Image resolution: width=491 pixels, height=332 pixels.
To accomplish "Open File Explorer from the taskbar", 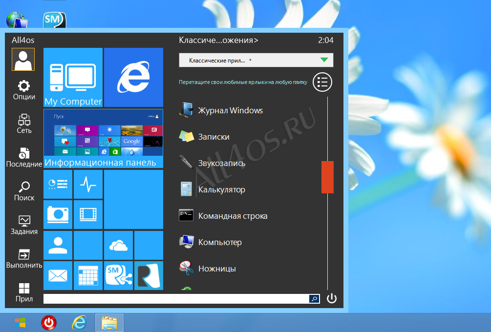I will coord(109,323).
